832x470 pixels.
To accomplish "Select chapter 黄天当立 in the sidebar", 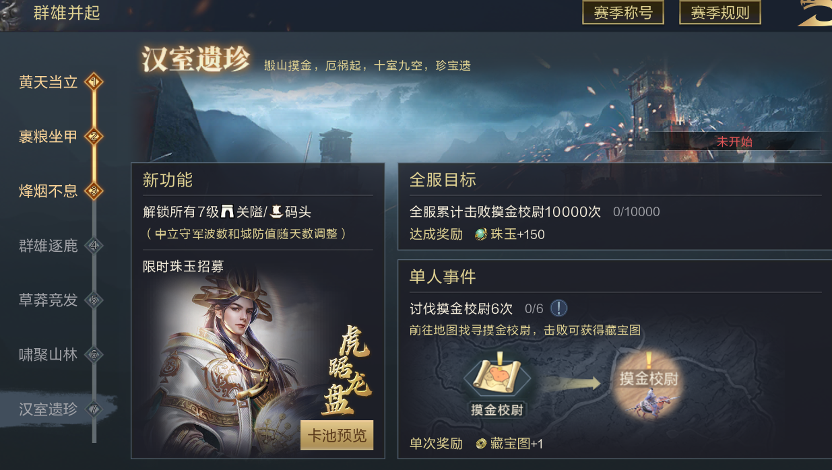I will click(49, 82).
